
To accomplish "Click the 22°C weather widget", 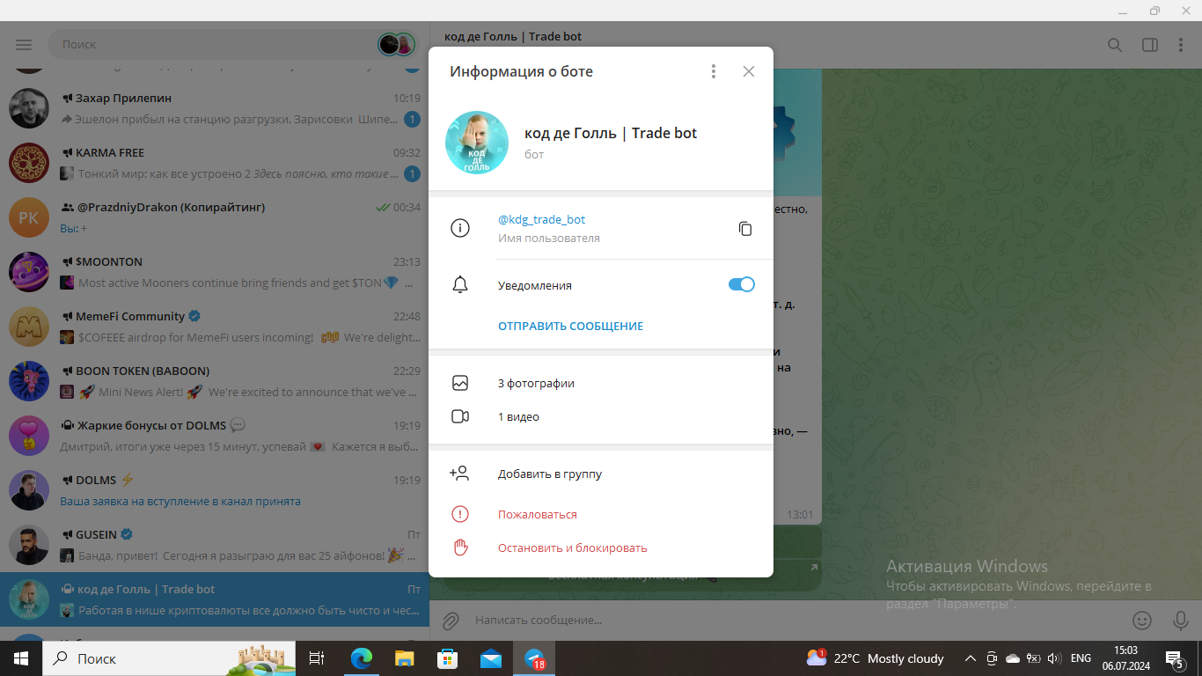I will (876, 658).
